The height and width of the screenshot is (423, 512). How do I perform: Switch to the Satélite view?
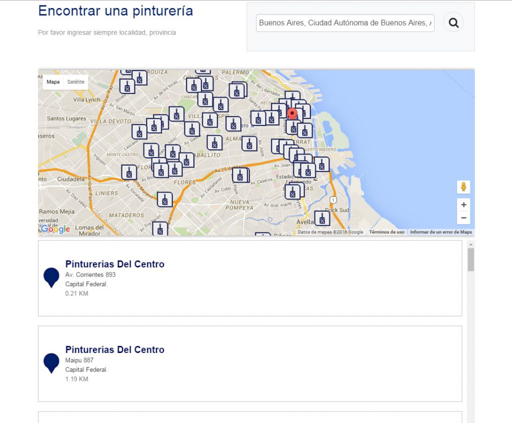click(x=76, y=82)
